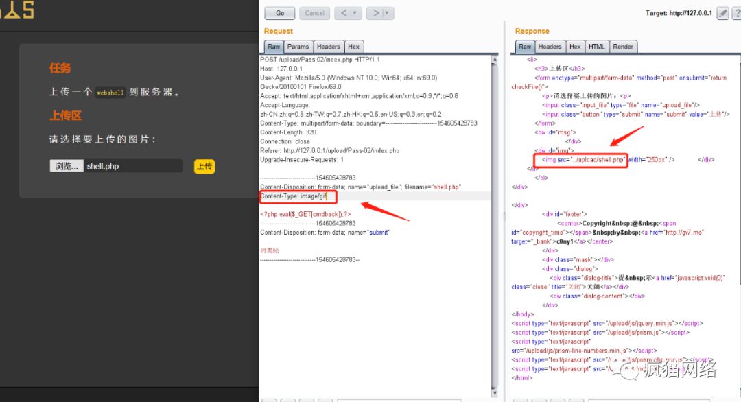Image resolution: width=741 pixels, height=402 pixels.
Task: Click the <div id="footer"> response line
Action: click(x=564, y=214)
